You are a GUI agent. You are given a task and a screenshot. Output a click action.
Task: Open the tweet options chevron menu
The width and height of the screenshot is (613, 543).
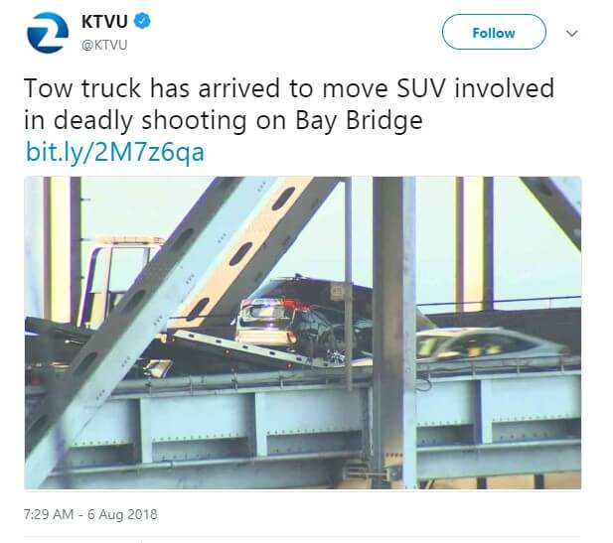pos(571,33)
